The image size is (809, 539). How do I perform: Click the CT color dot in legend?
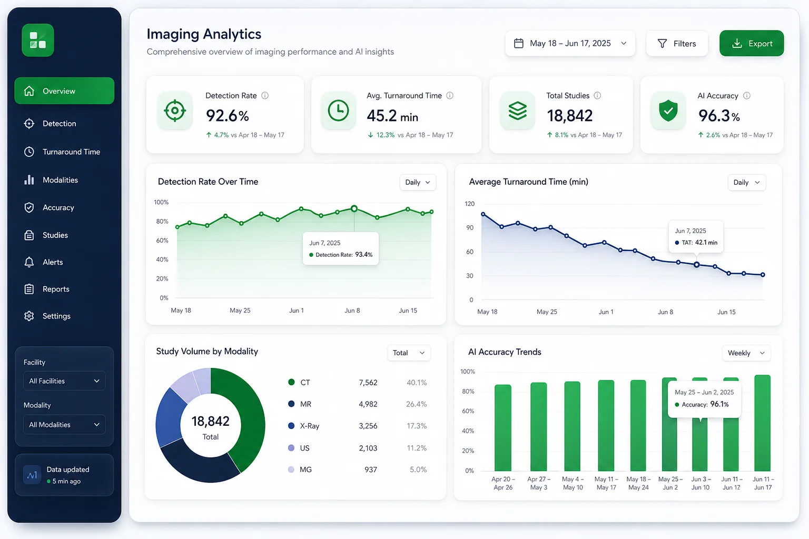click(291, 382)
